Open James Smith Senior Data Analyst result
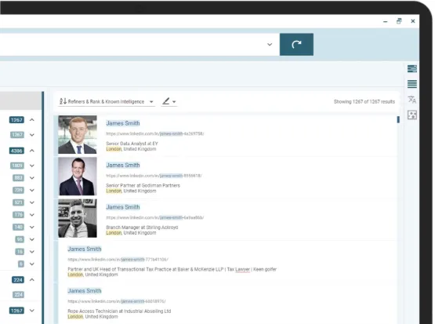Viewport: 435px width, 324px height. pos(123,123)
